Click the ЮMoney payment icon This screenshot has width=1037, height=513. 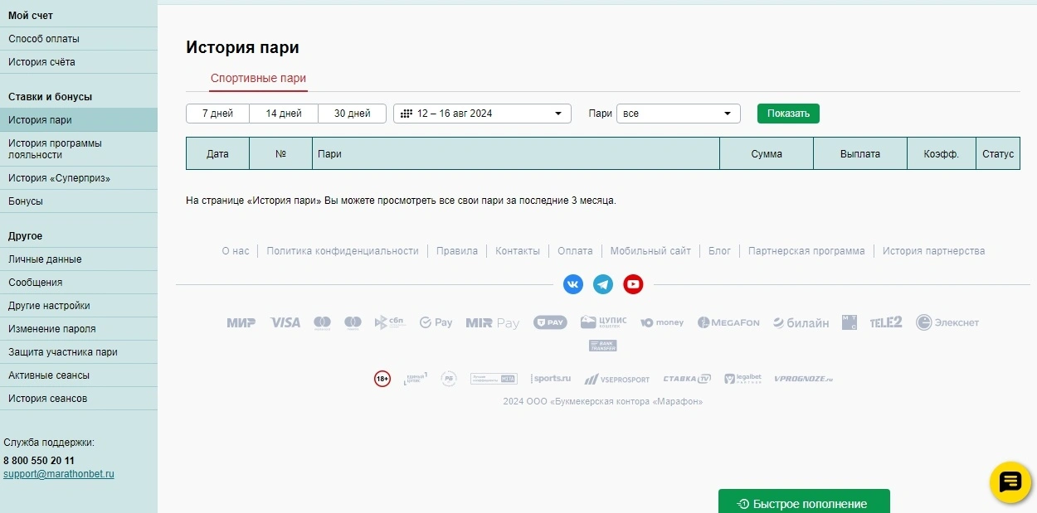click(661, 322)
